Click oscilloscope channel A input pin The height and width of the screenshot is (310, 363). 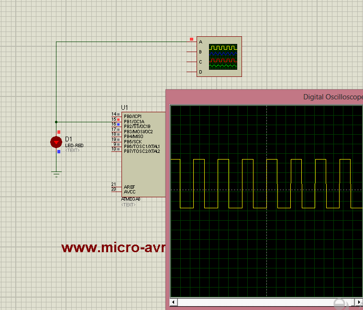(x=192, y=42)
